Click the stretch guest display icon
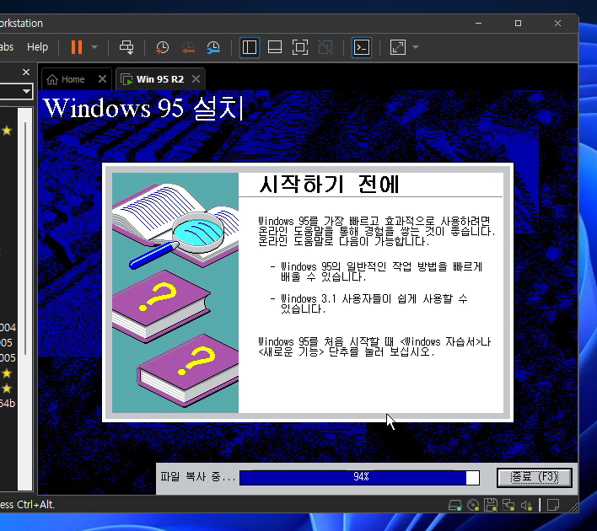597x531 pixels. tap(398, 47)
